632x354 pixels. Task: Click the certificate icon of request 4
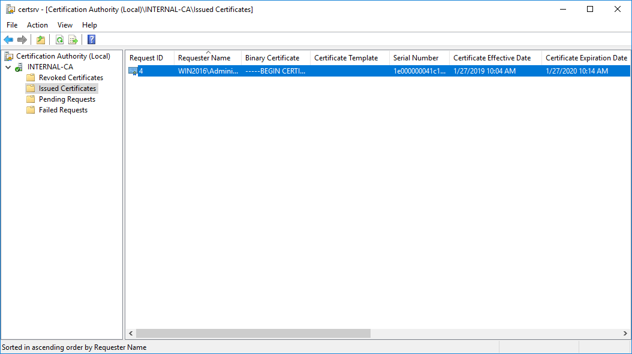coord(133,71)
